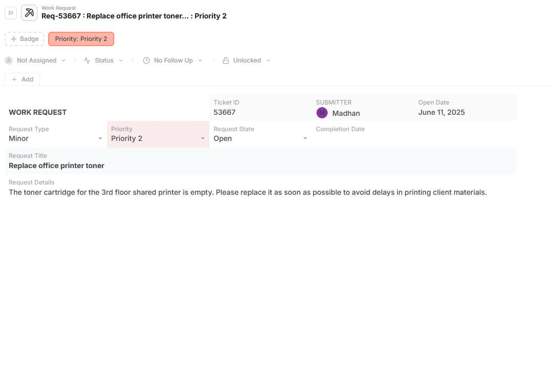Click the empty Completion Date field
Image resolution: width=553 pixels, height=369 pixels.
click(x=364, y=138)
